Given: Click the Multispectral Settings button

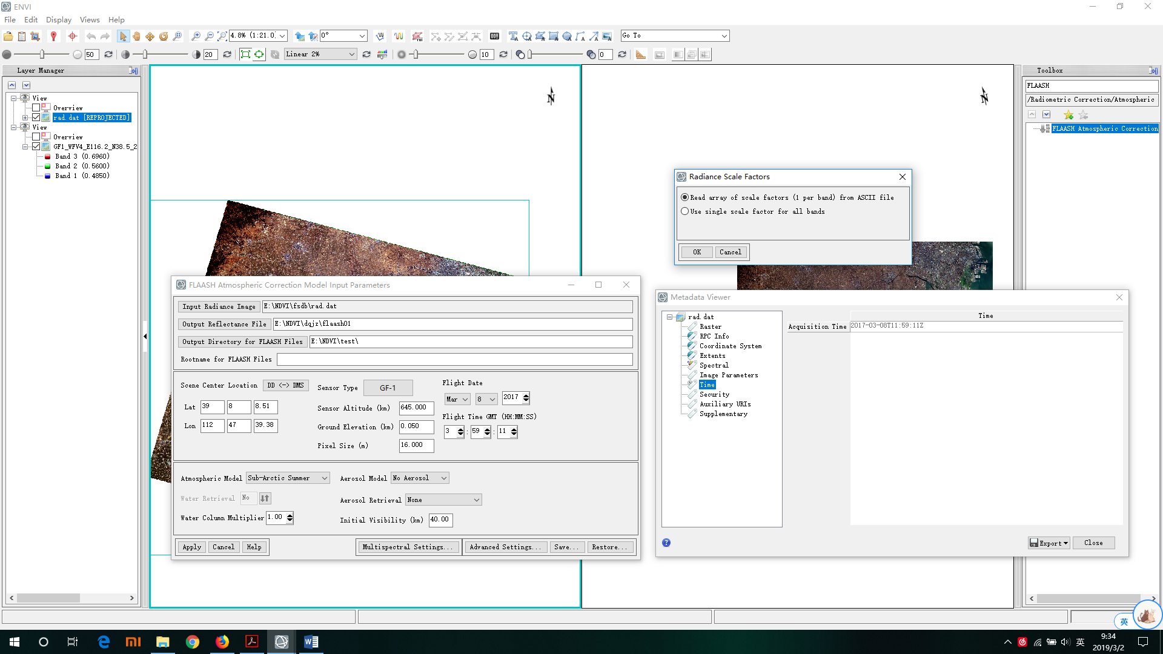Looking at the screenshot, I should coord(408,547).
